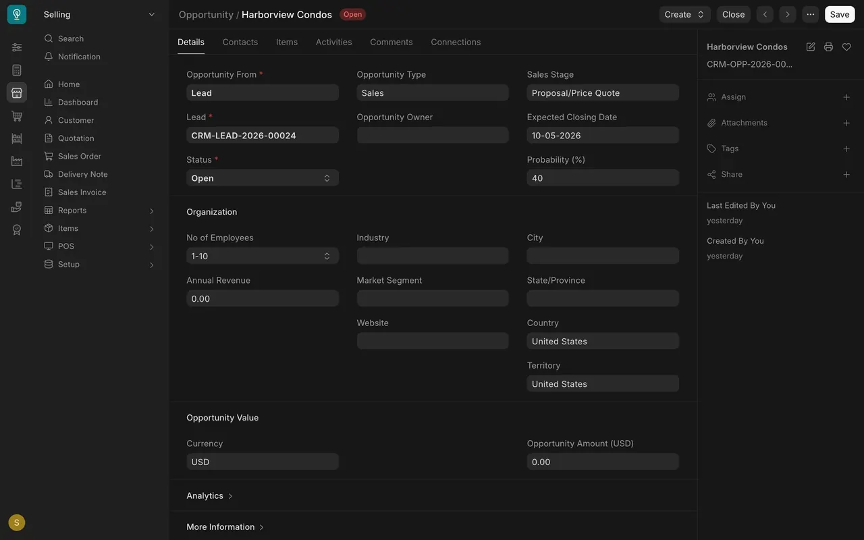Open Sales Invoice in the sidebar
Screen dimensions: 864x540
click(100, 192)
